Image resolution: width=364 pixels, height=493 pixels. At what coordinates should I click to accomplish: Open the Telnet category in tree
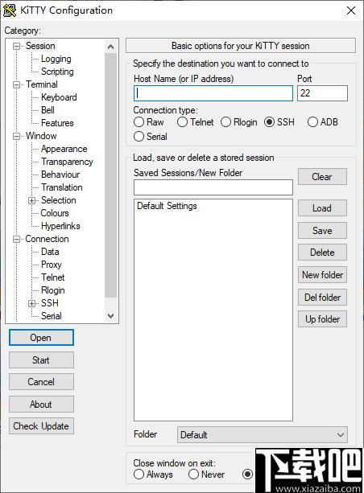click(53, 278)
